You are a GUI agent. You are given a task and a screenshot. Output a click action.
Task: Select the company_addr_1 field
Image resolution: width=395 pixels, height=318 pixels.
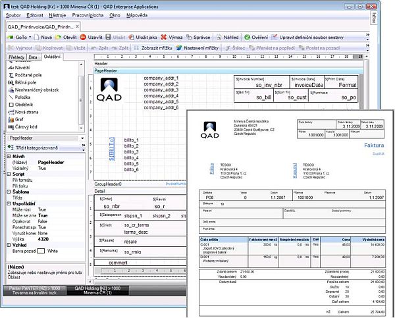click(x=161, y=78)
